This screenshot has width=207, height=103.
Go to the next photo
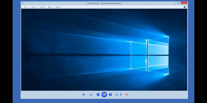pyautogui.click(x=110, y=94)
